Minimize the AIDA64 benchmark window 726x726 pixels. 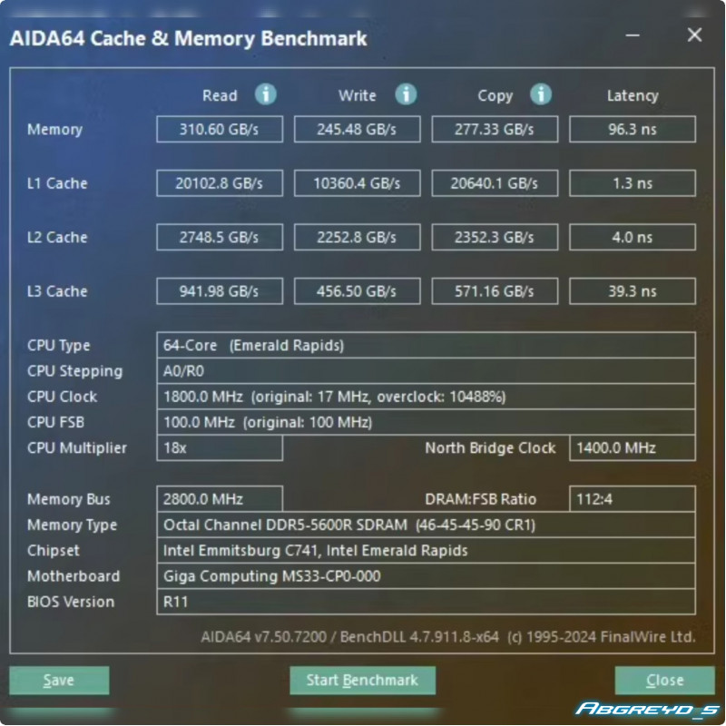pos(633,35)
